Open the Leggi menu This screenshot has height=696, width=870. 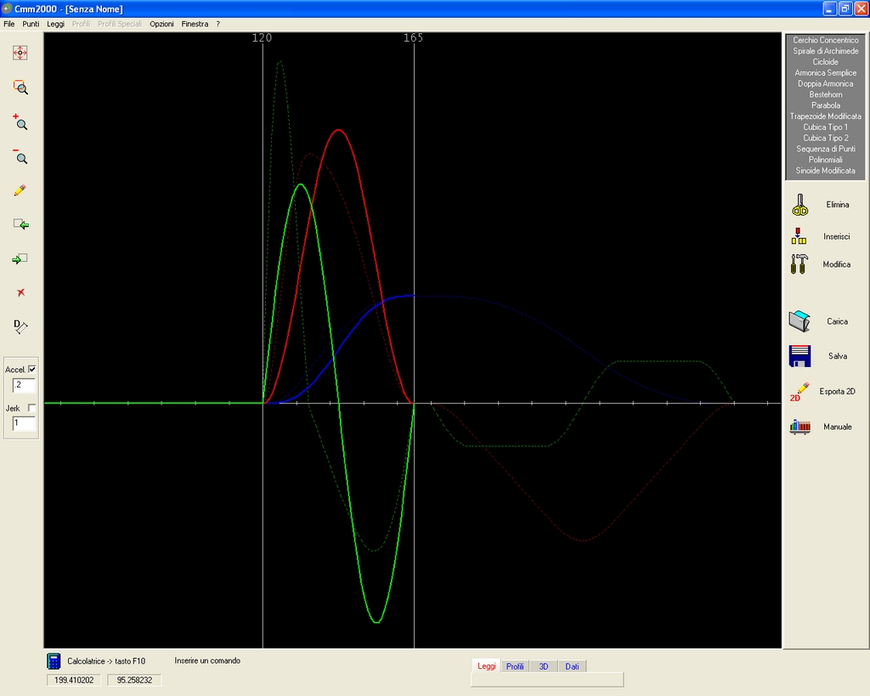[x=55, y=24]
